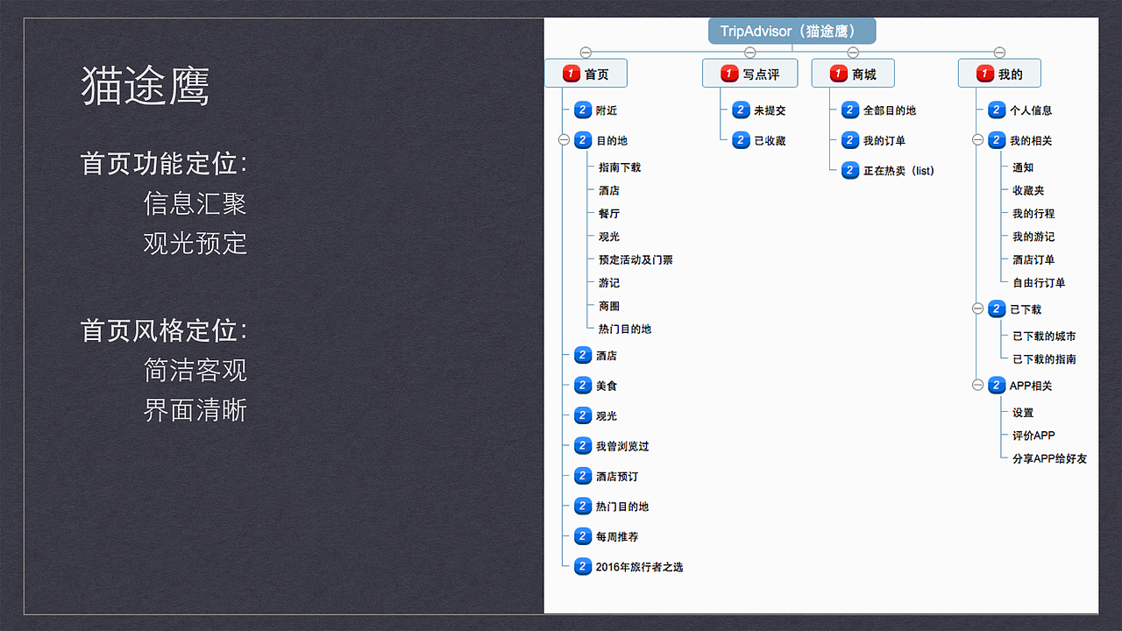Select the 评价APP subtopic
The width and height of the screenshot is (1122, 631).
(1033, 436)
